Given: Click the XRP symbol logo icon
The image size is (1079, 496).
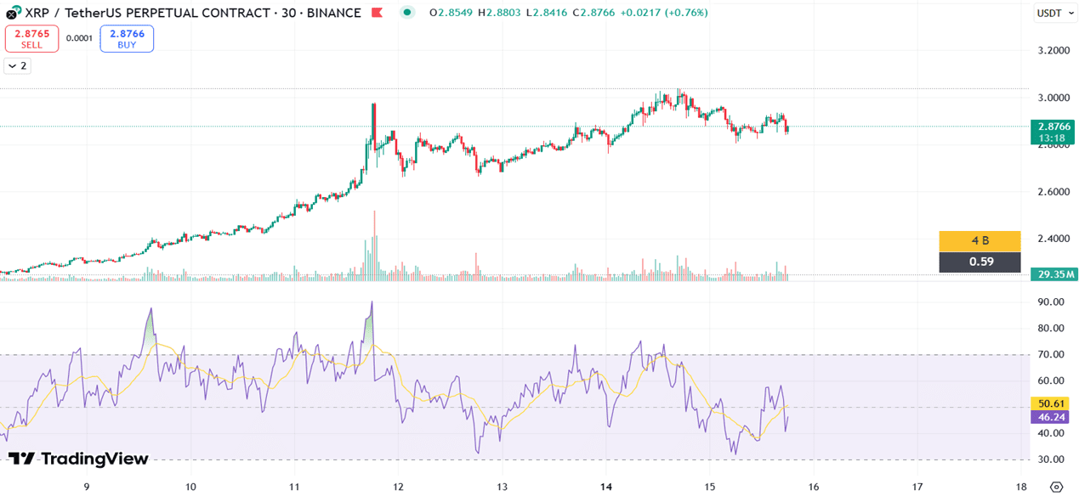Looking at the screenshot, I should 10,13.
